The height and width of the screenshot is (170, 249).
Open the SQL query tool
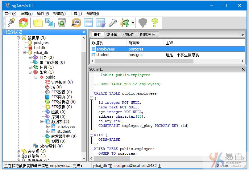coord(76,22)
